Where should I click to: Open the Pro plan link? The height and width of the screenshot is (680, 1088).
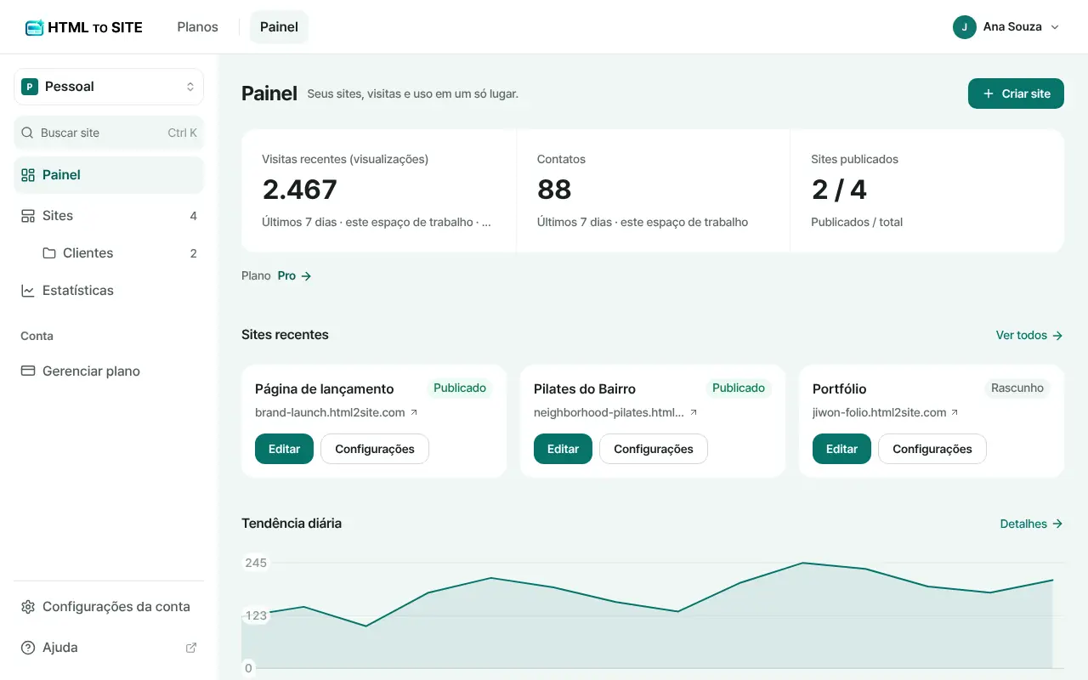click(294, 276)
